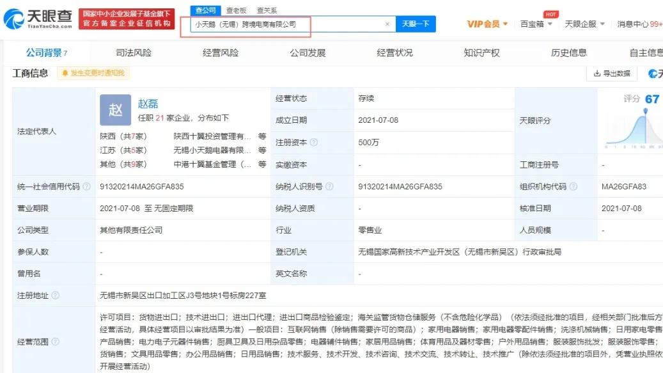Select the 经营状况 tab
Image resolution: width=663 pixels, height=373 pixels.
(x=394, y=53)
